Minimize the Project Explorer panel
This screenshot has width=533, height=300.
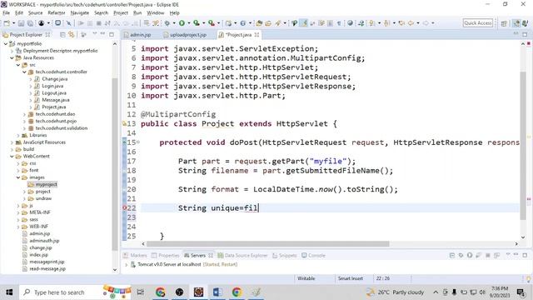pos(102,34)
